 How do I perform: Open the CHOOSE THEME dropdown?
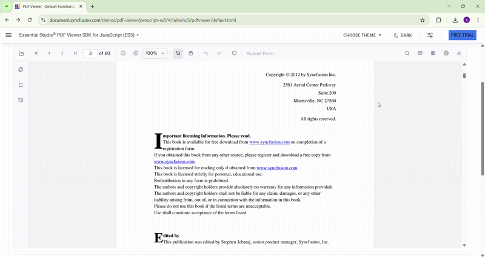[362, 35]
